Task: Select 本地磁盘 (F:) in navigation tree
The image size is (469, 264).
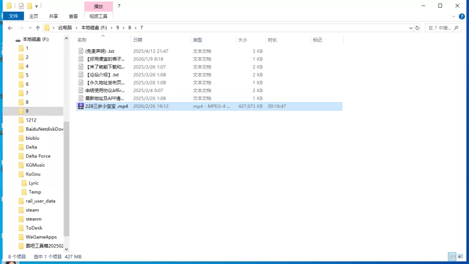Action: [36, 39]
